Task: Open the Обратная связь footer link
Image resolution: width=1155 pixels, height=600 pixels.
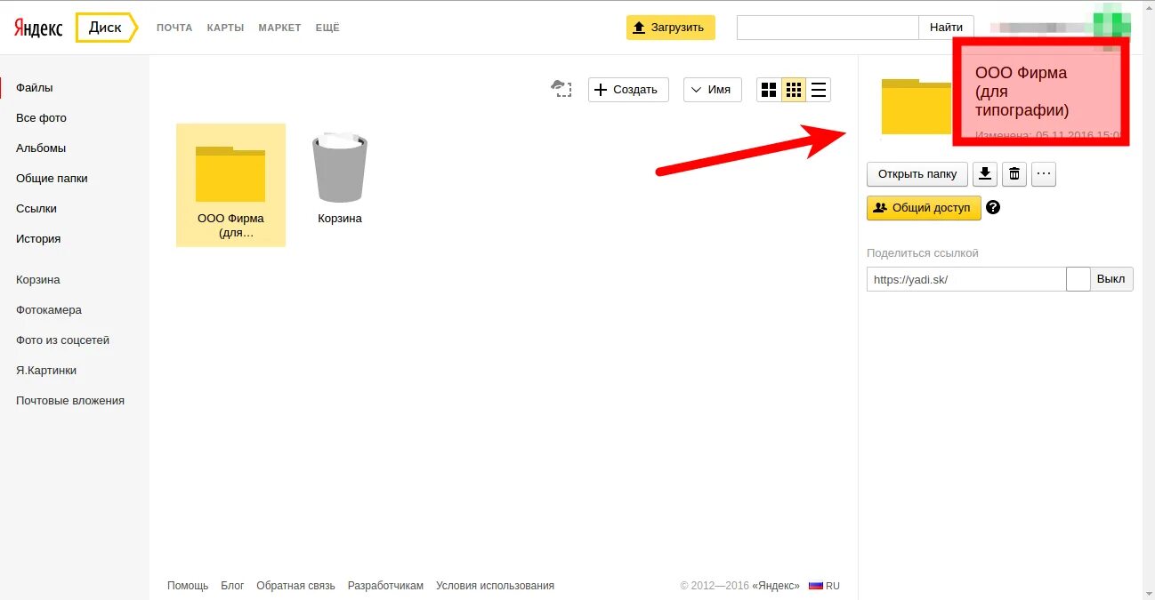Action: click(x=295, y=586)
